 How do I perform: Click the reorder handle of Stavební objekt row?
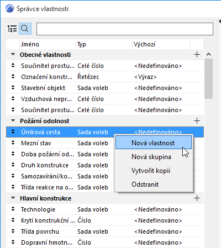point(13,87)
